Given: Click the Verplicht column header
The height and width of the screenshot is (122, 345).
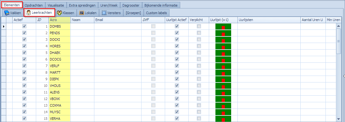Looking at the screenshot, I should pos(199,20).
